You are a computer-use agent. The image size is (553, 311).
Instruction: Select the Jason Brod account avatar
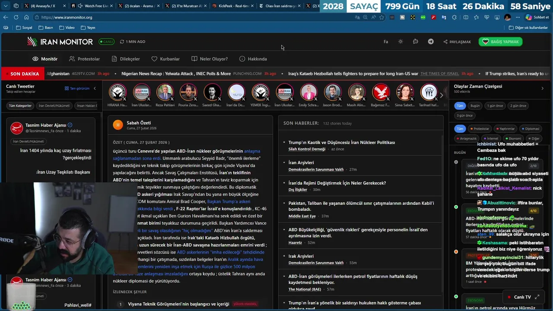click(x=332, y=92)
